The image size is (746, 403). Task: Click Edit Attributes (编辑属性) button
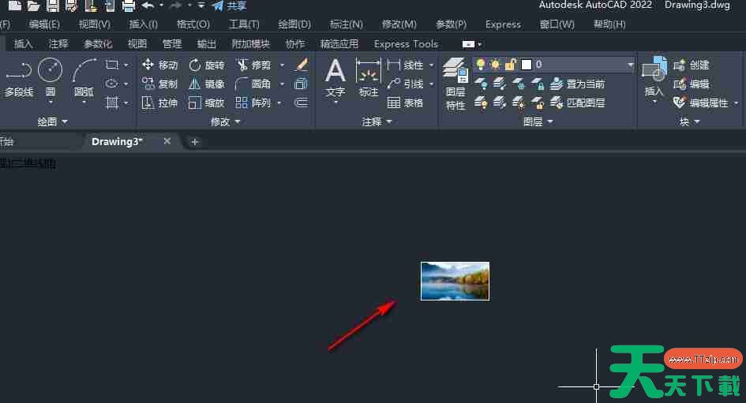[701, 103]
